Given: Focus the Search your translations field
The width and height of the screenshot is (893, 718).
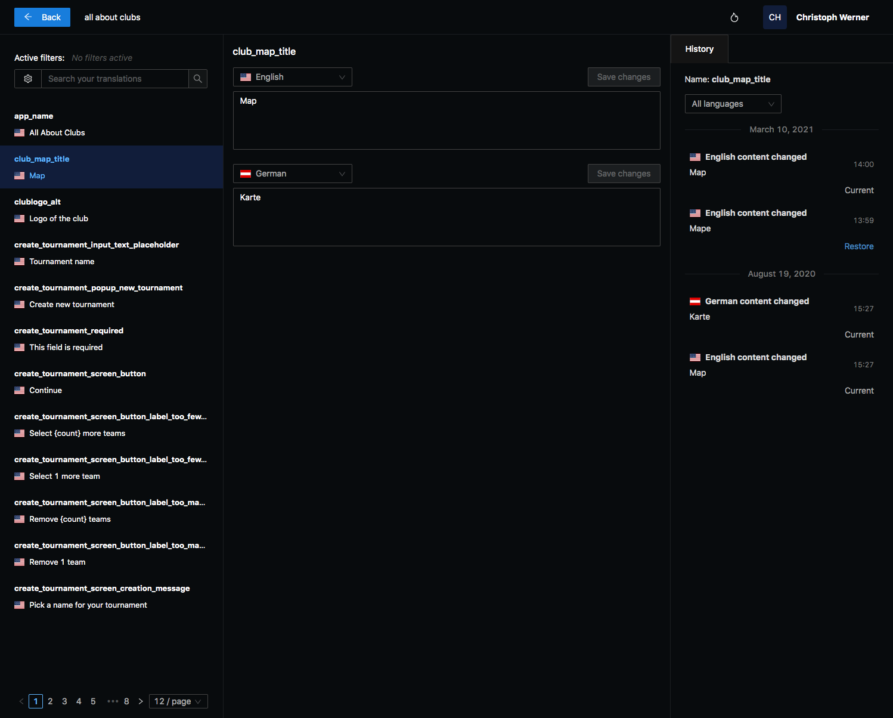Looking at the screenshot, I should pyautogui.click(x=115, y=79).
